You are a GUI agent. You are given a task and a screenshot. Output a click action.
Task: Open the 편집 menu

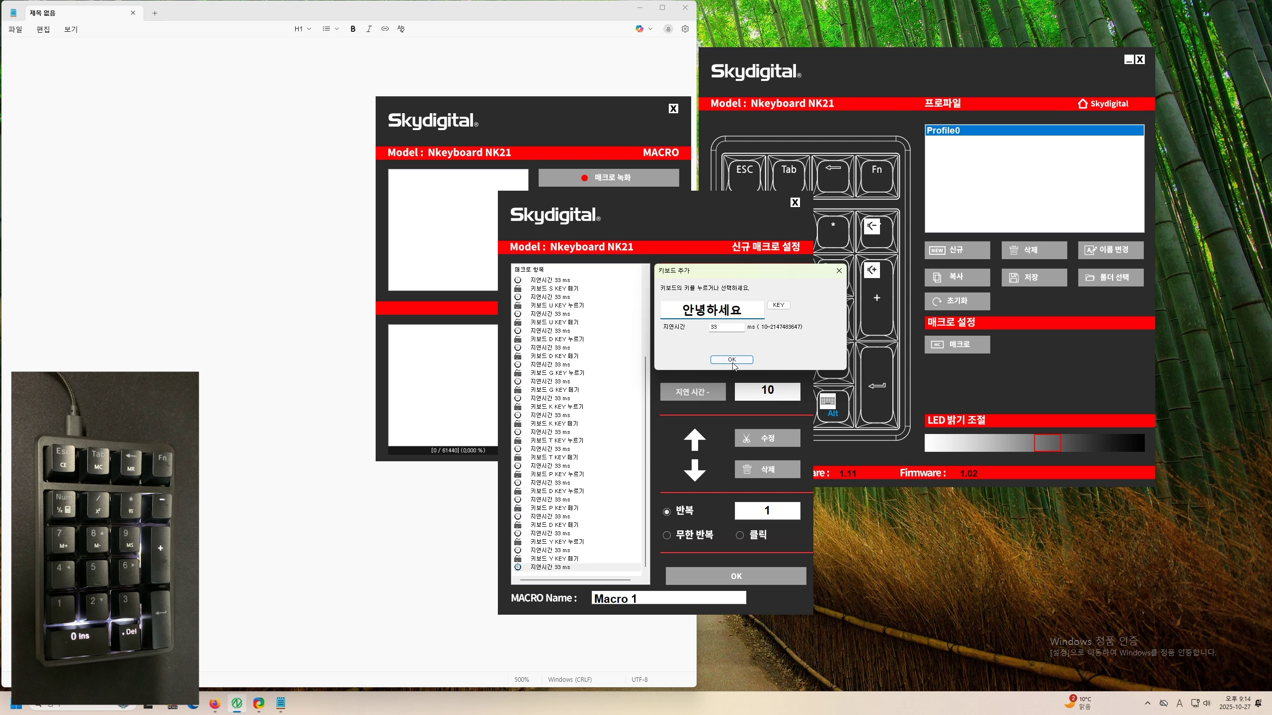(x=43, y=29)
